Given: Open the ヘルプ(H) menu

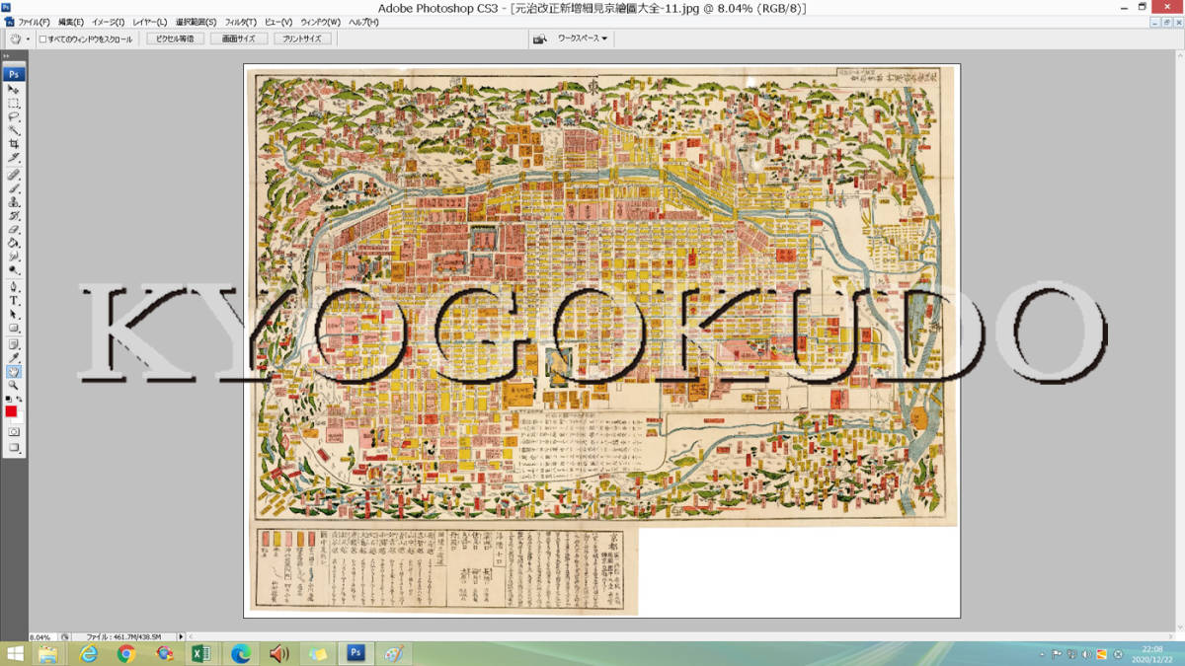Looking at the screenshot, I should click(x=363, y=22).
